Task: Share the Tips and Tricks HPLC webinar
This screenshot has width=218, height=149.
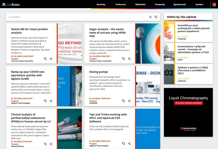Action: pos(129,143)
